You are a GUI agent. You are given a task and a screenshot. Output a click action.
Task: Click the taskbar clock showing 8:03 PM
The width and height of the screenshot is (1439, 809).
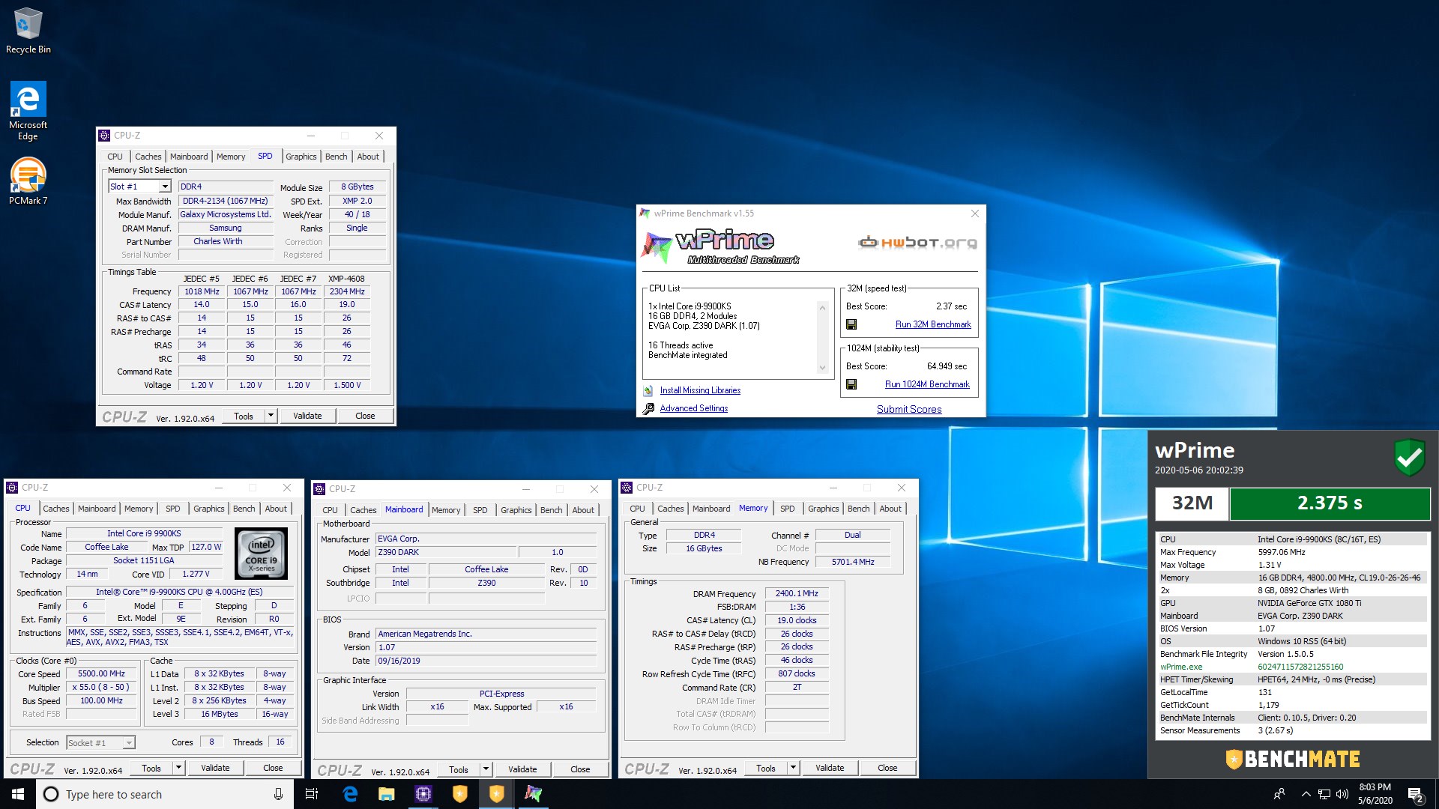point(1375,794)
